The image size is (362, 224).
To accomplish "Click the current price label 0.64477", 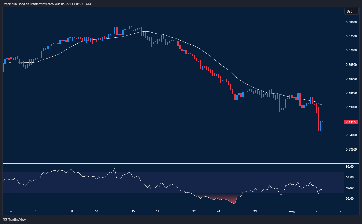I will [351, 122].
